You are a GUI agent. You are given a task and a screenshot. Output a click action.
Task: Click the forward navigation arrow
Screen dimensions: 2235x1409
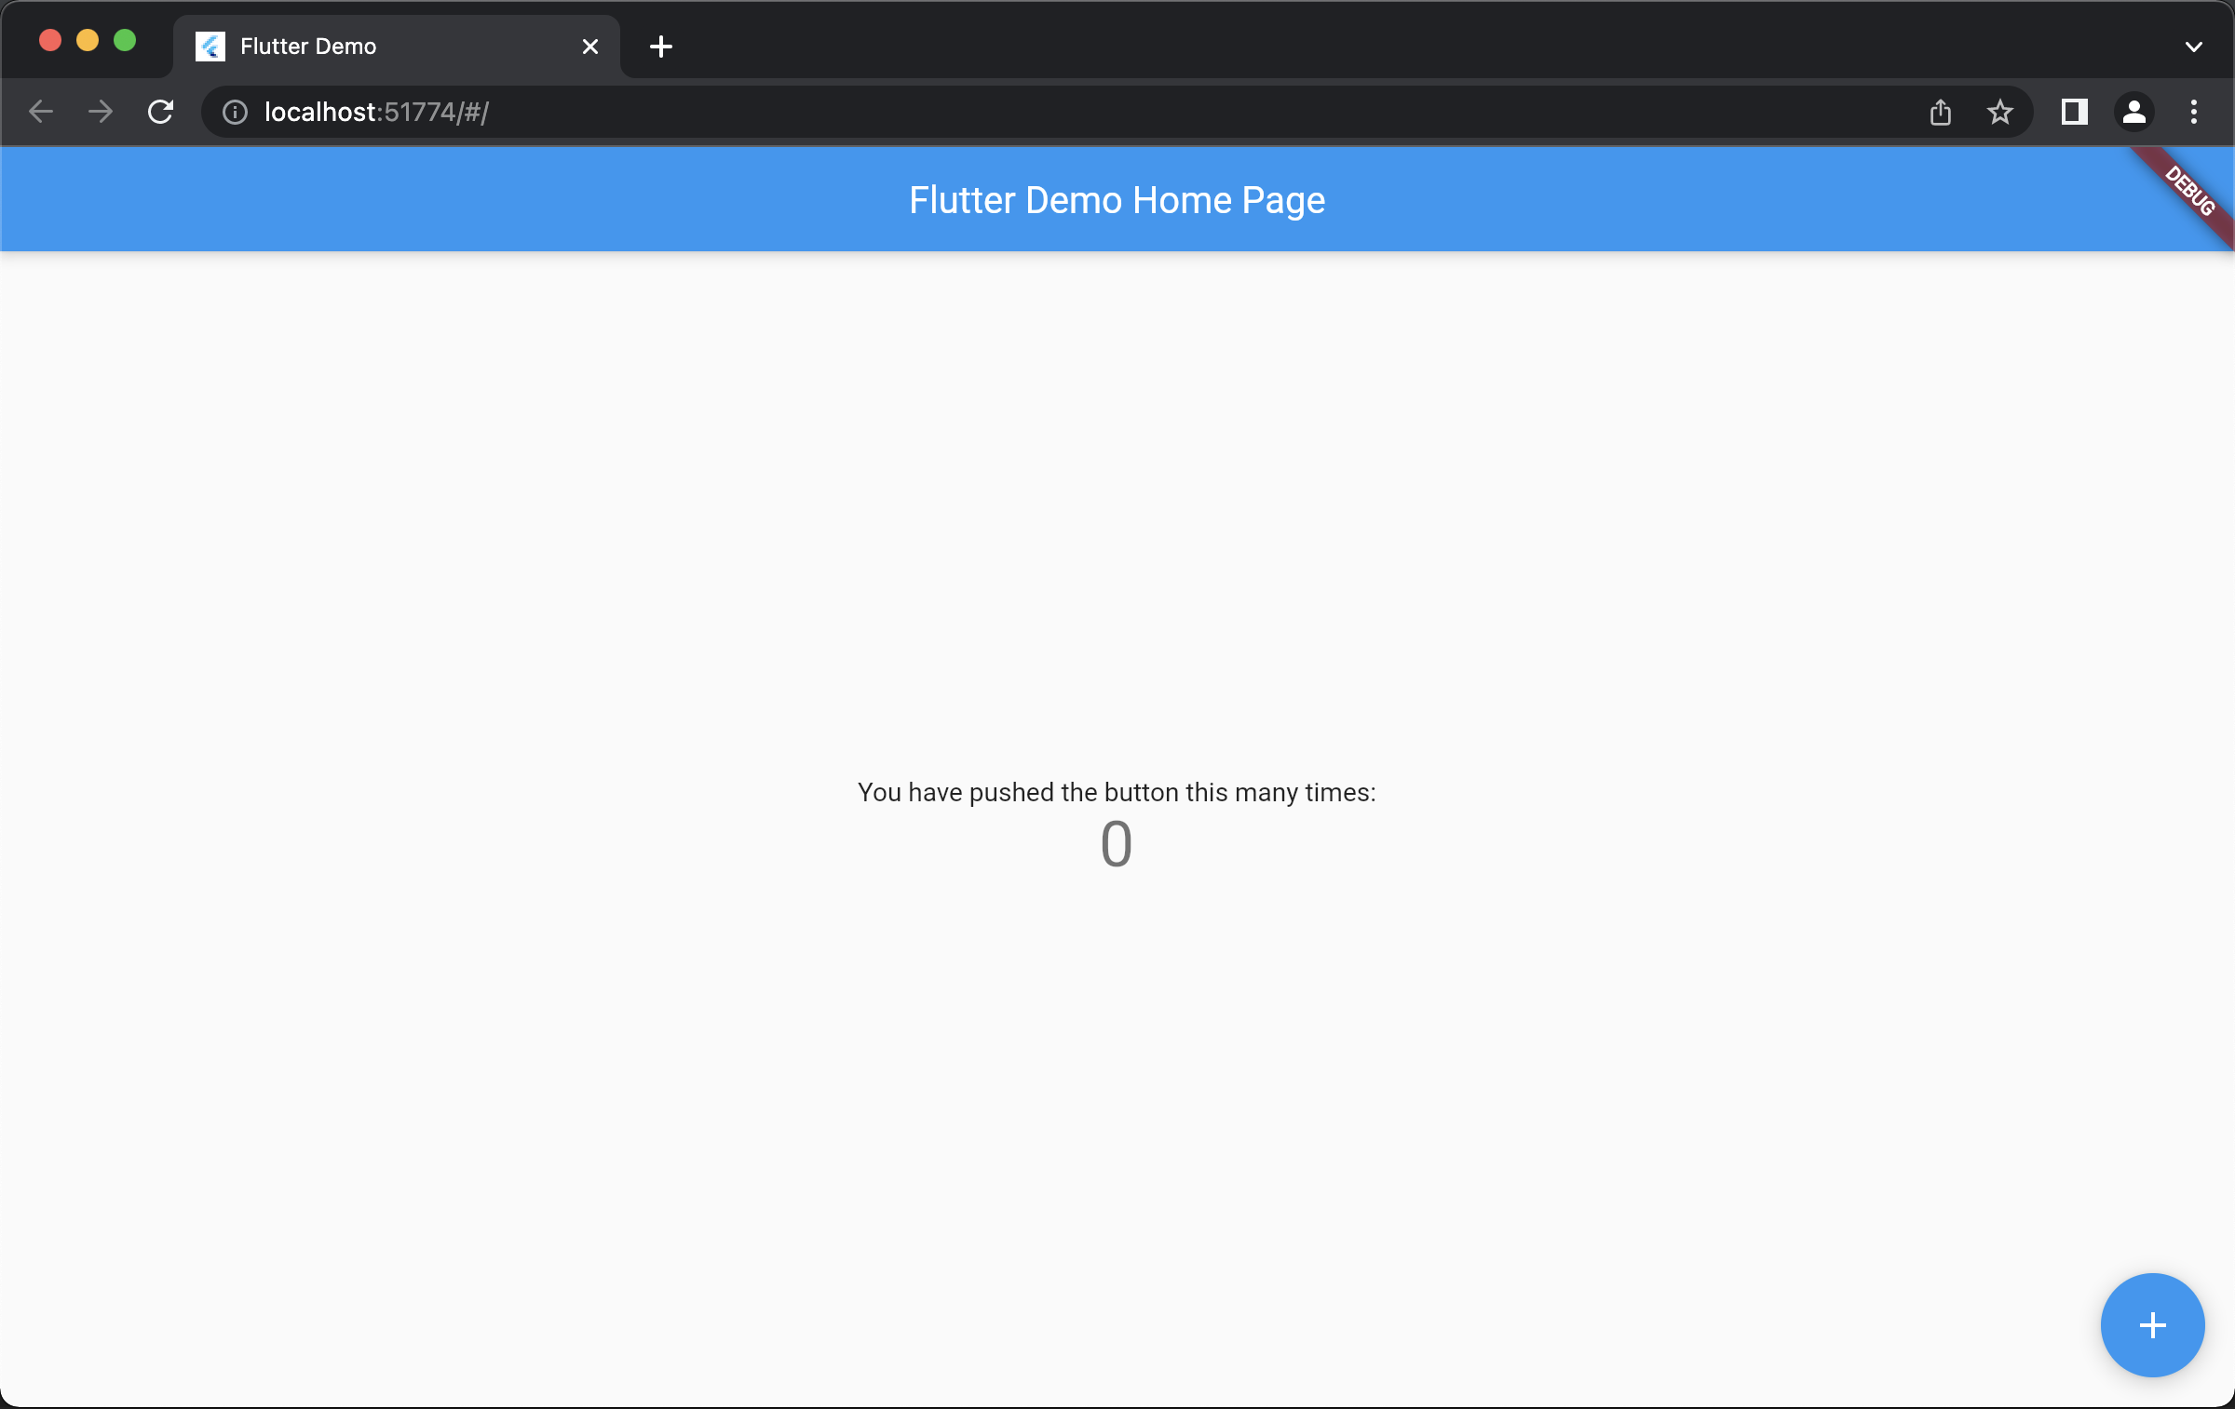click(x=100, y=112)
